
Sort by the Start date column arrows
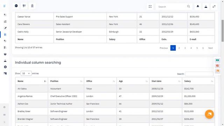(x=179, y=81)
